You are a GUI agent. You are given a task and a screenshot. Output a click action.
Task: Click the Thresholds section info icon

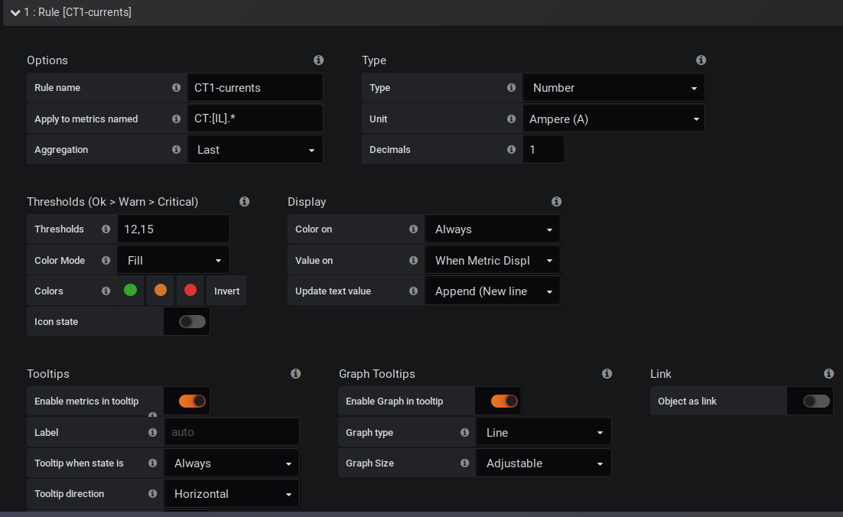point(244,201)
